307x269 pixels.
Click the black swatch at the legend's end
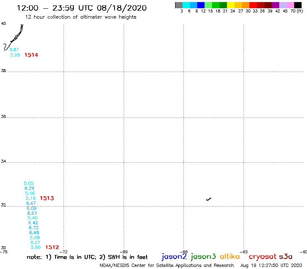[x=298, y=5]
